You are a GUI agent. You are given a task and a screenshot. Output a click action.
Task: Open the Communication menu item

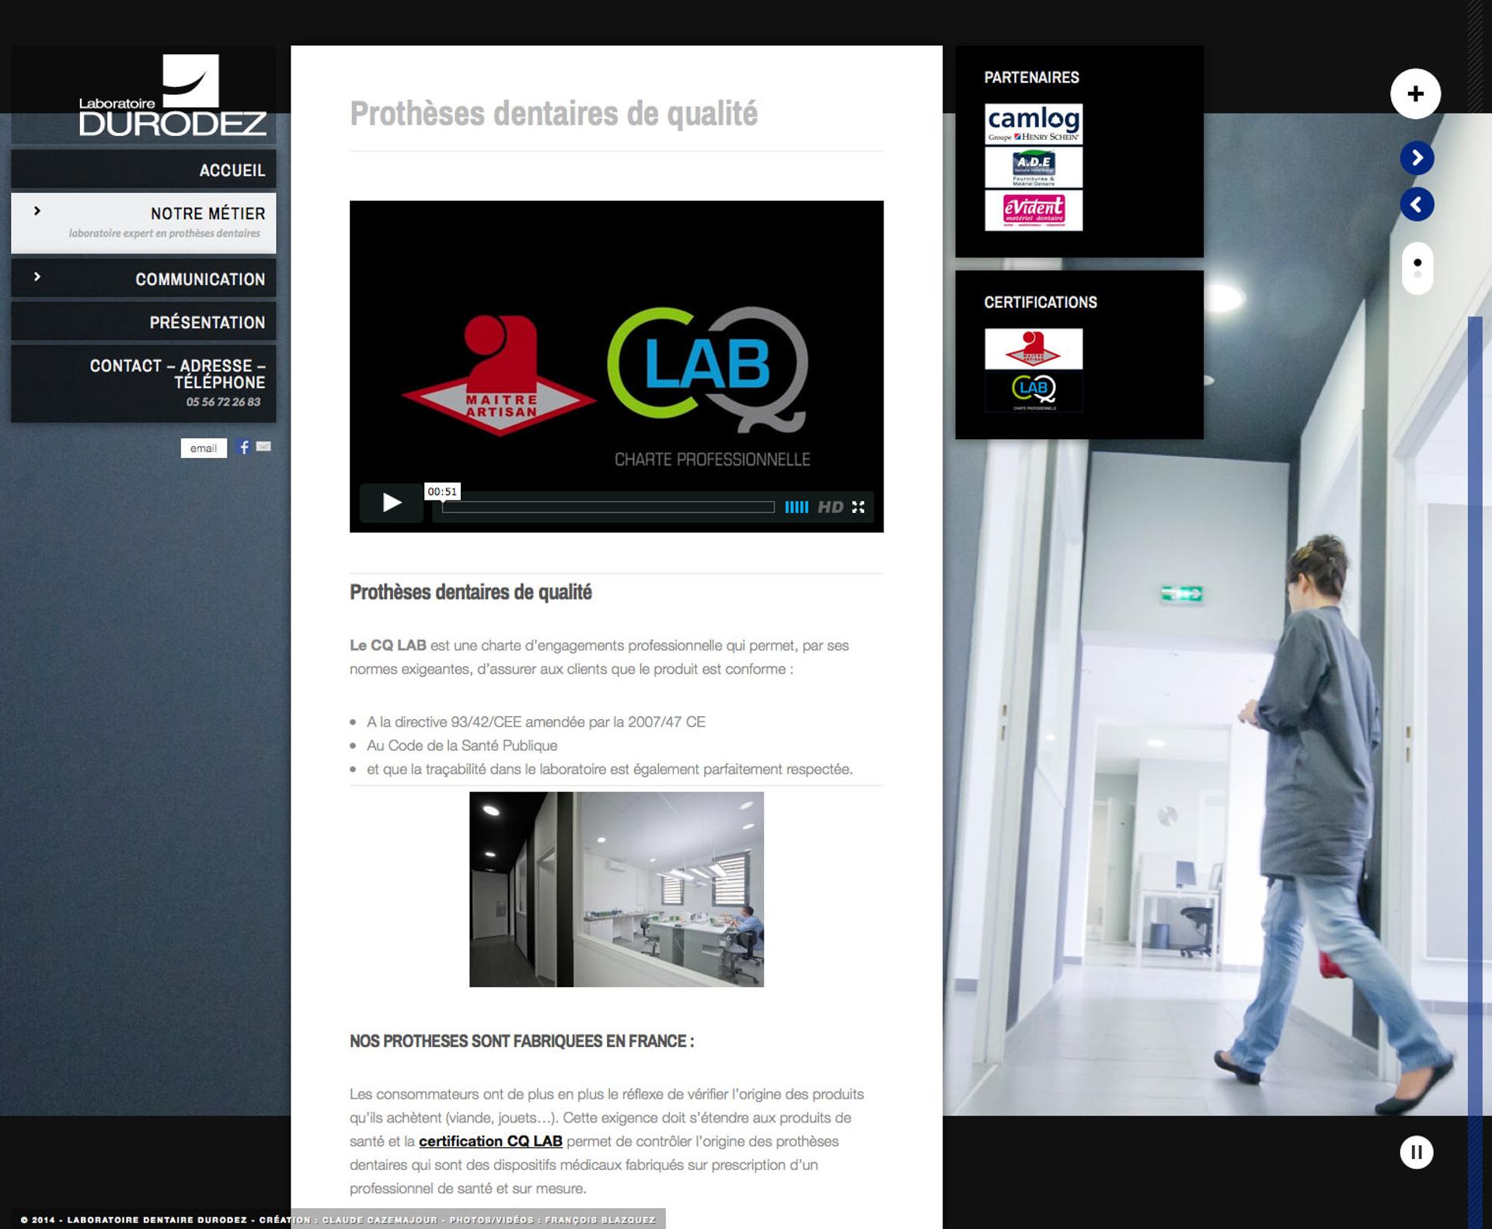click(x=144, y=278)
